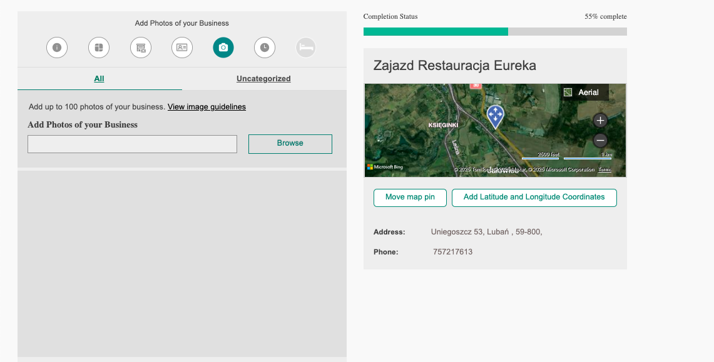This screenshot has height=362, width=714.
Task: Click the Add Photos of your Business heading above the file field
Action: point(83,124)
